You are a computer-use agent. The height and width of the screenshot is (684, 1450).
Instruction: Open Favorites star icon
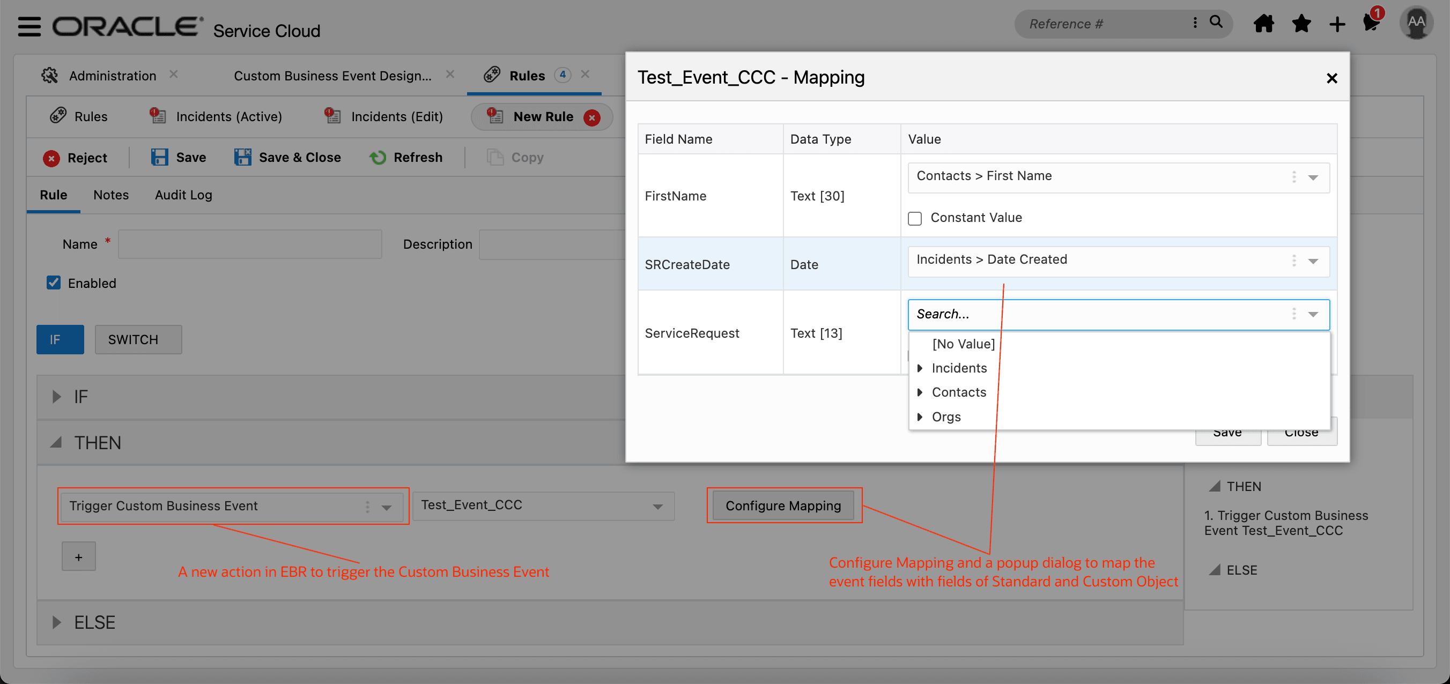pyautogui.click(x=1301, y=24)
